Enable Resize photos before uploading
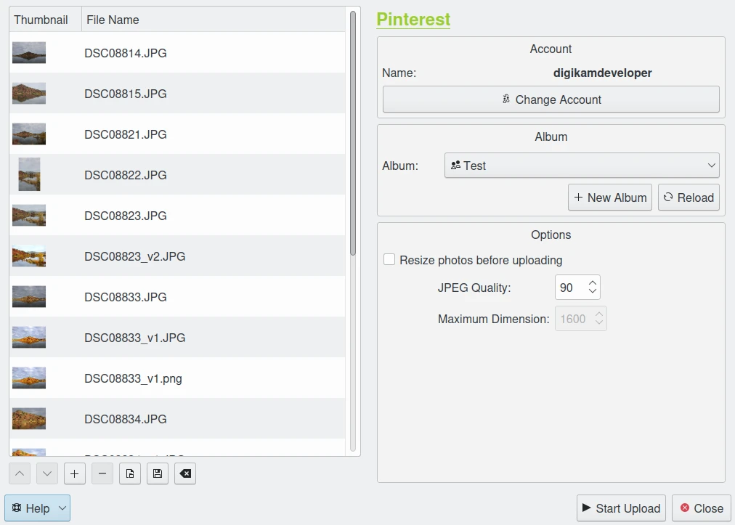The width and height of the screenshot is (735, 525). (x=389, y=260)
